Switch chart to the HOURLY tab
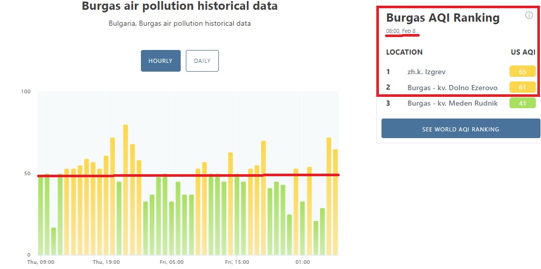The width and height of the screenshot is (541, 269). coord(161,61)
